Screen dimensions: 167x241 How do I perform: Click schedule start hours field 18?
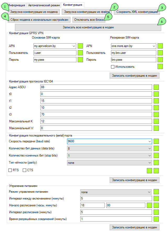point(92,205)
